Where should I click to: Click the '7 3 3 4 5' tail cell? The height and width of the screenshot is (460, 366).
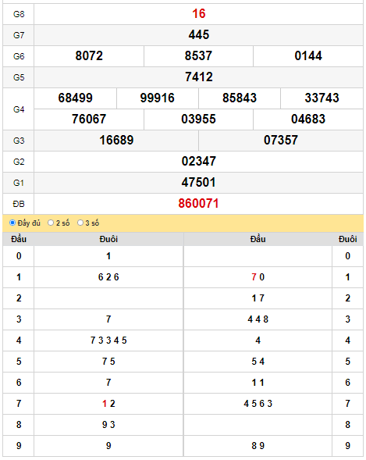108,341
